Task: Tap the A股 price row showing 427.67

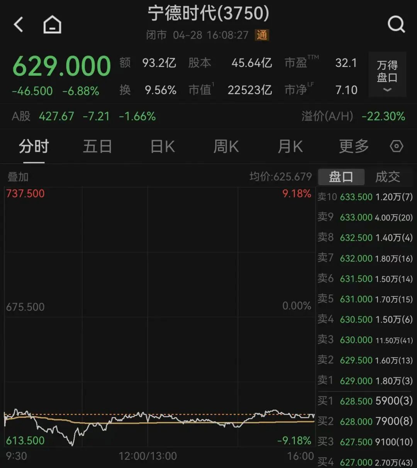Action: [57, 116]
